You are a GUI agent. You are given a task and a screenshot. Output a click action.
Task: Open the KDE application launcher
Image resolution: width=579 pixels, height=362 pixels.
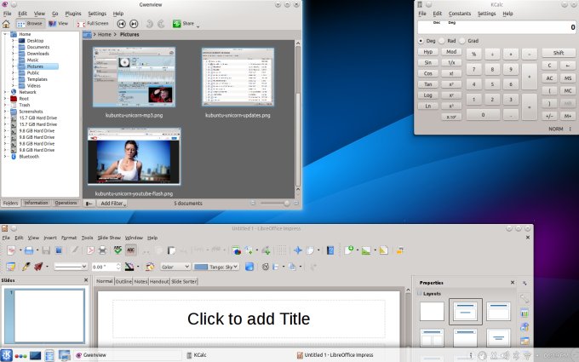(x=8, y=355)
